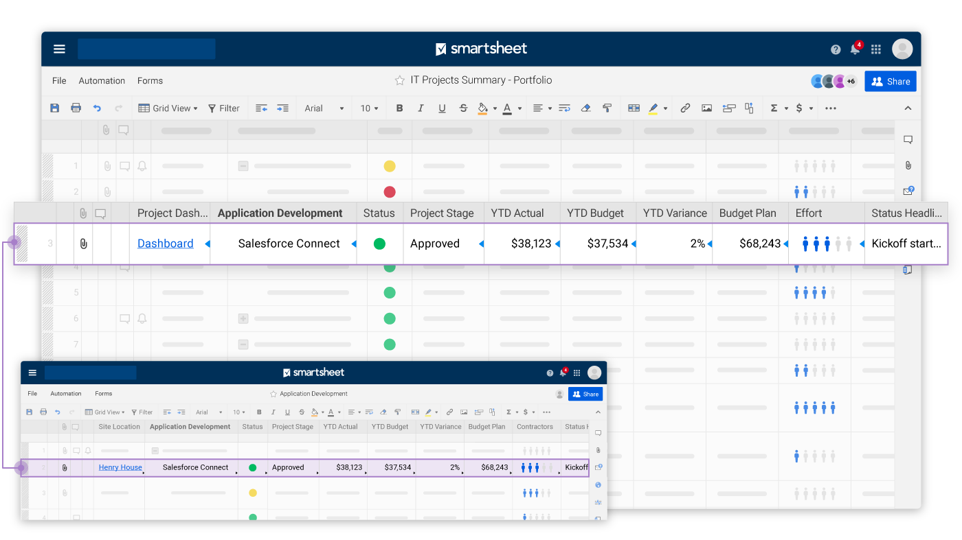Click Contractors column header in Application Development window

click(x=535, y=427)
